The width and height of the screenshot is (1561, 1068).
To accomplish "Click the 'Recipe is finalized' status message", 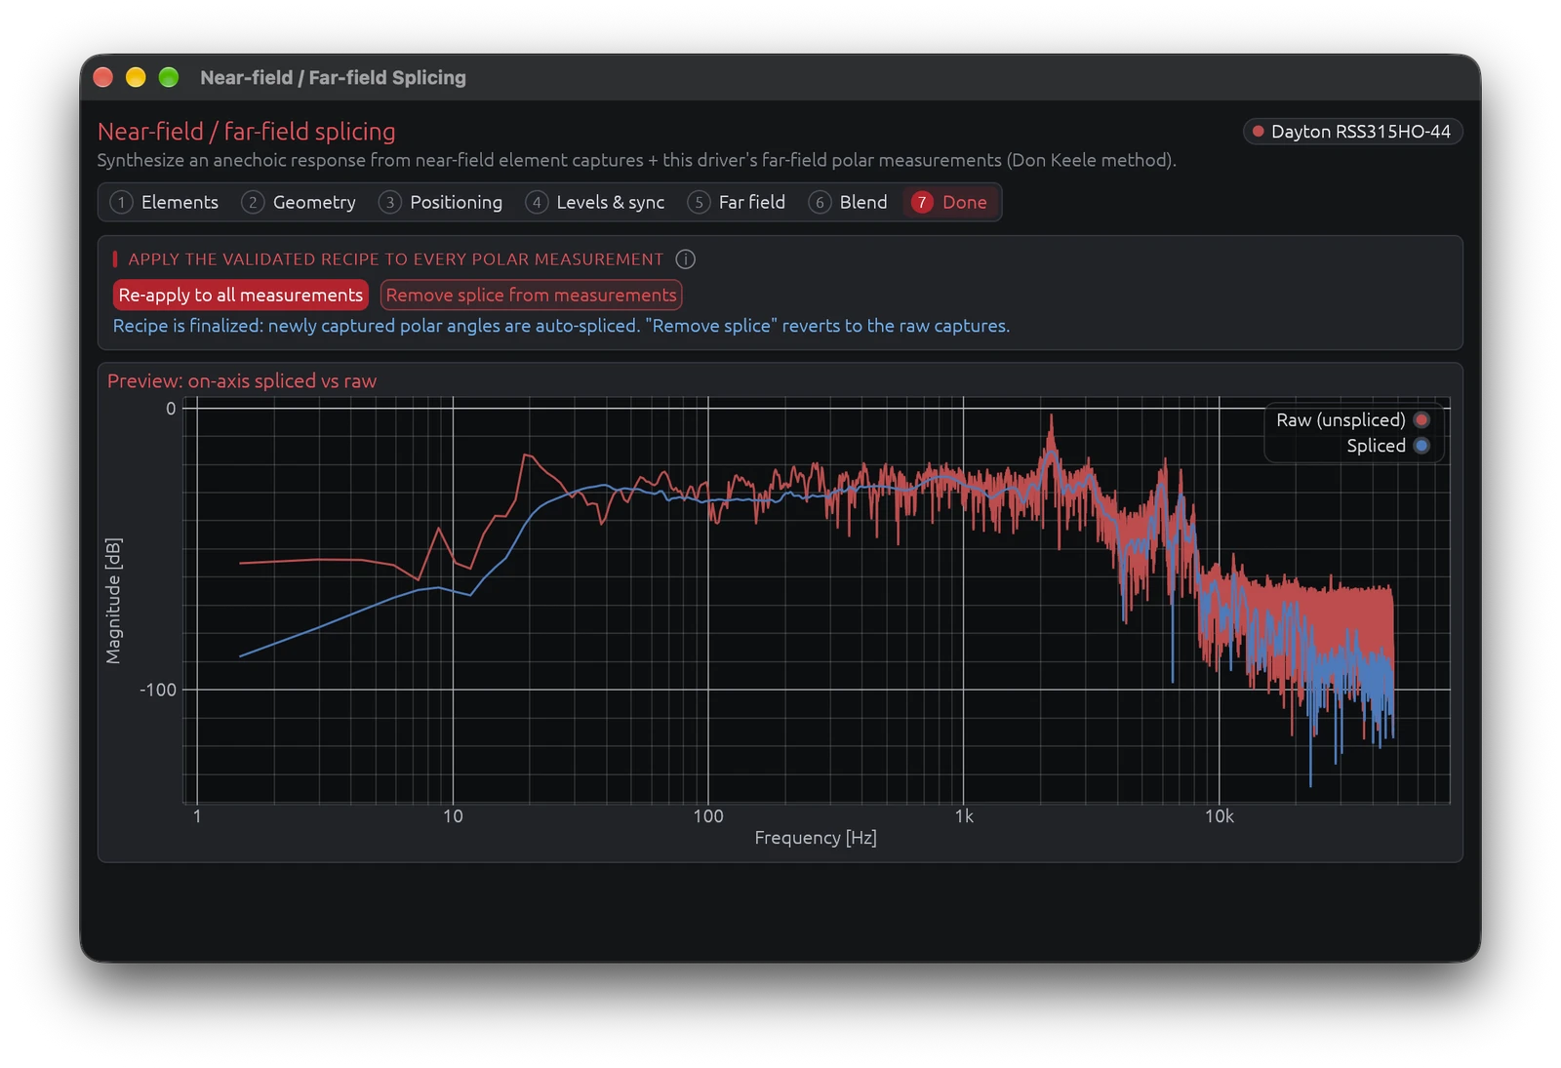I will tap(561, 326).
